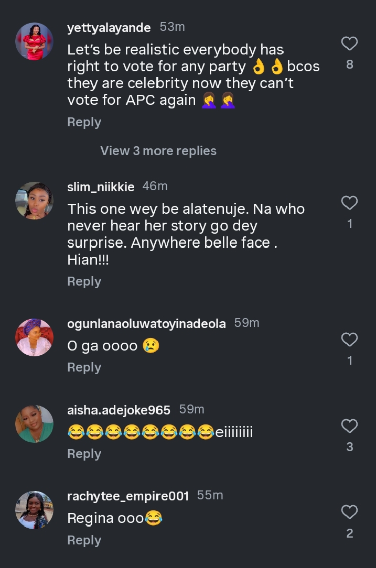Reply to the "O ga oooo" comment
The height and width of the screenshot is (568, 376).
tap(84, 367)
